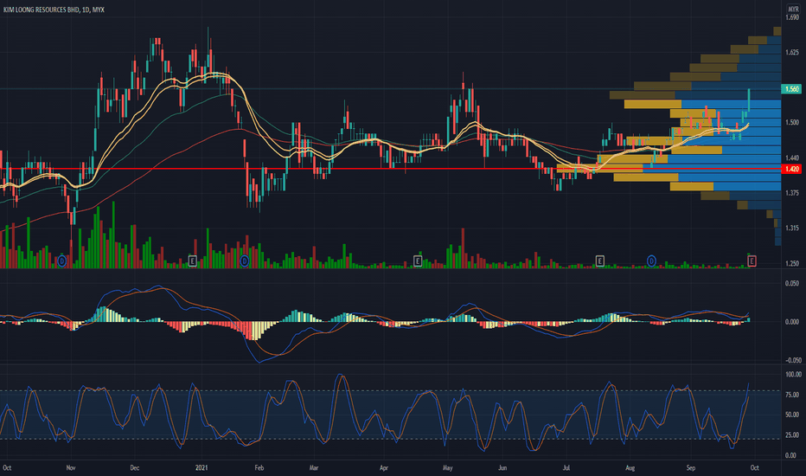806x476 pixels.
Task: Click the 75.00 stochastic axis value
Action: pyautogui.click(x=792, y=395)
